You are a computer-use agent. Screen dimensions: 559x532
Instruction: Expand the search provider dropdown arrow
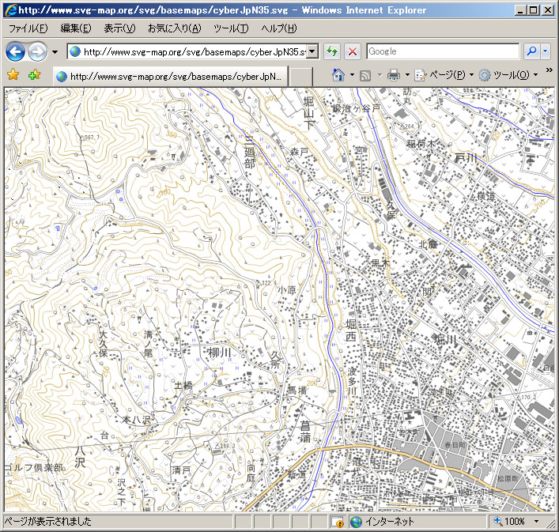[x=546, y=51]
